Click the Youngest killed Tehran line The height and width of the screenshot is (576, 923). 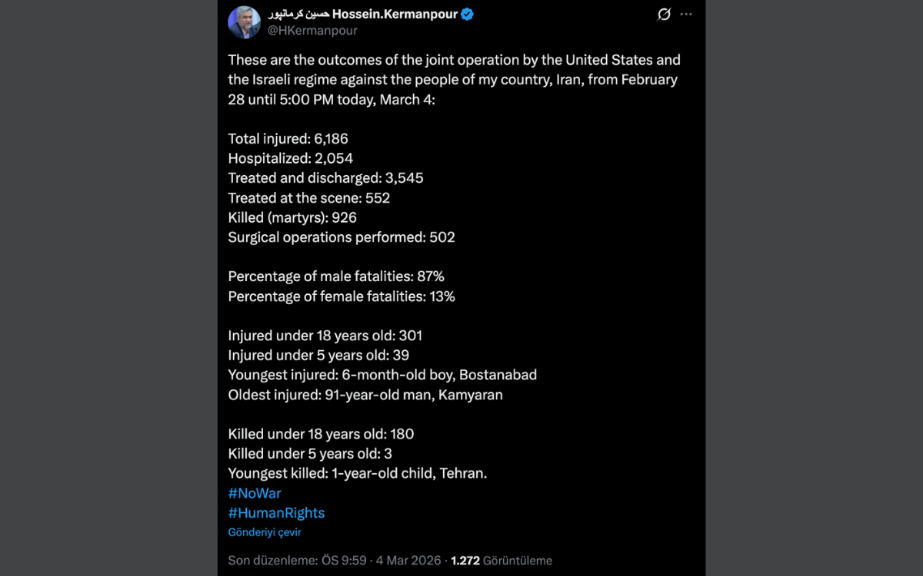[x=358, y=473]
